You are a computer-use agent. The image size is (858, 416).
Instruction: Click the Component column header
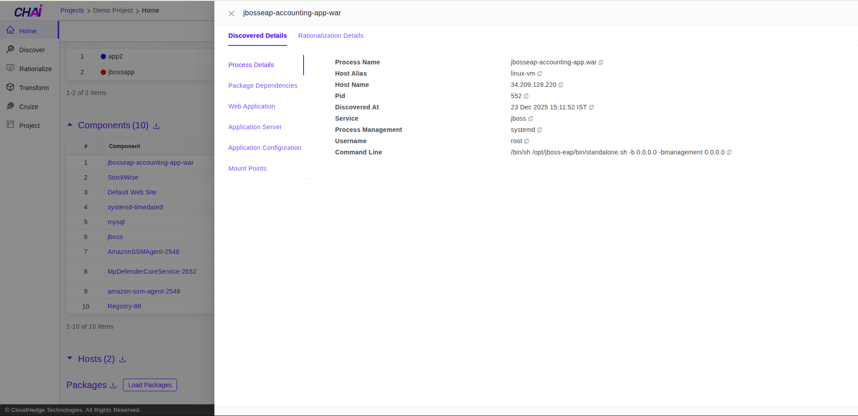[124, 146]
